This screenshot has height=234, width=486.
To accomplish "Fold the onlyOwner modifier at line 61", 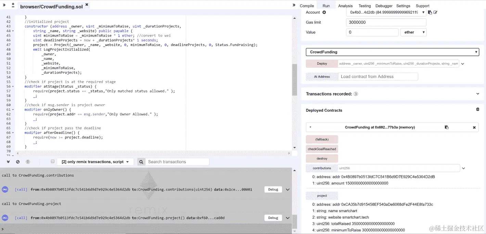I will coord(13,110).
